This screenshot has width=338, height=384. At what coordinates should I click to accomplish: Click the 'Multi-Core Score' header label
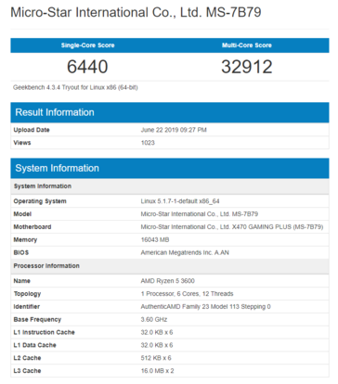pyautogui.click(x=247, y=45)
